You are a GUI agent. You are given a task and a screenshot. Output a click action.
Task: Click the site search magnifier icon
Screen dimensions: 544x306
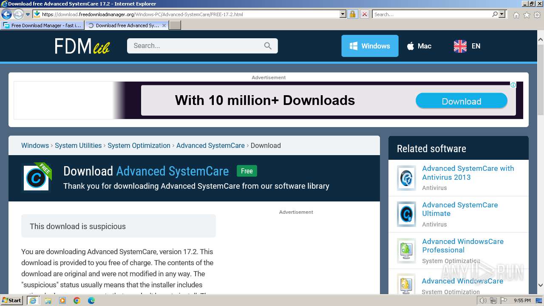point(268,46)
